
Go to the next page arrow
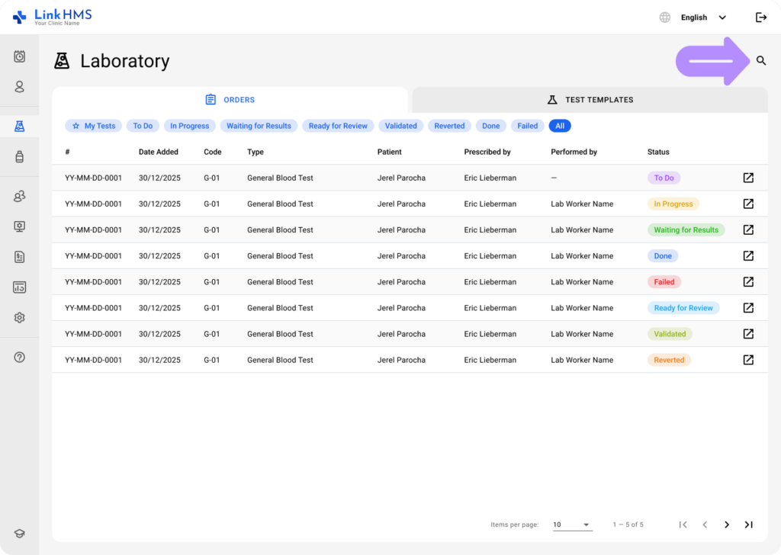coord(726,525)
